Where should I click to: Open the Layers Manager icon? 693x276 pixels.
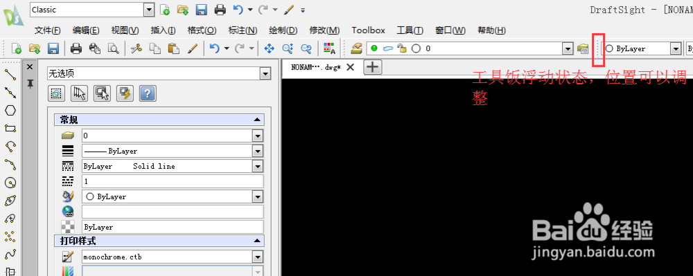pyautogui.click(x=357, y=48)
